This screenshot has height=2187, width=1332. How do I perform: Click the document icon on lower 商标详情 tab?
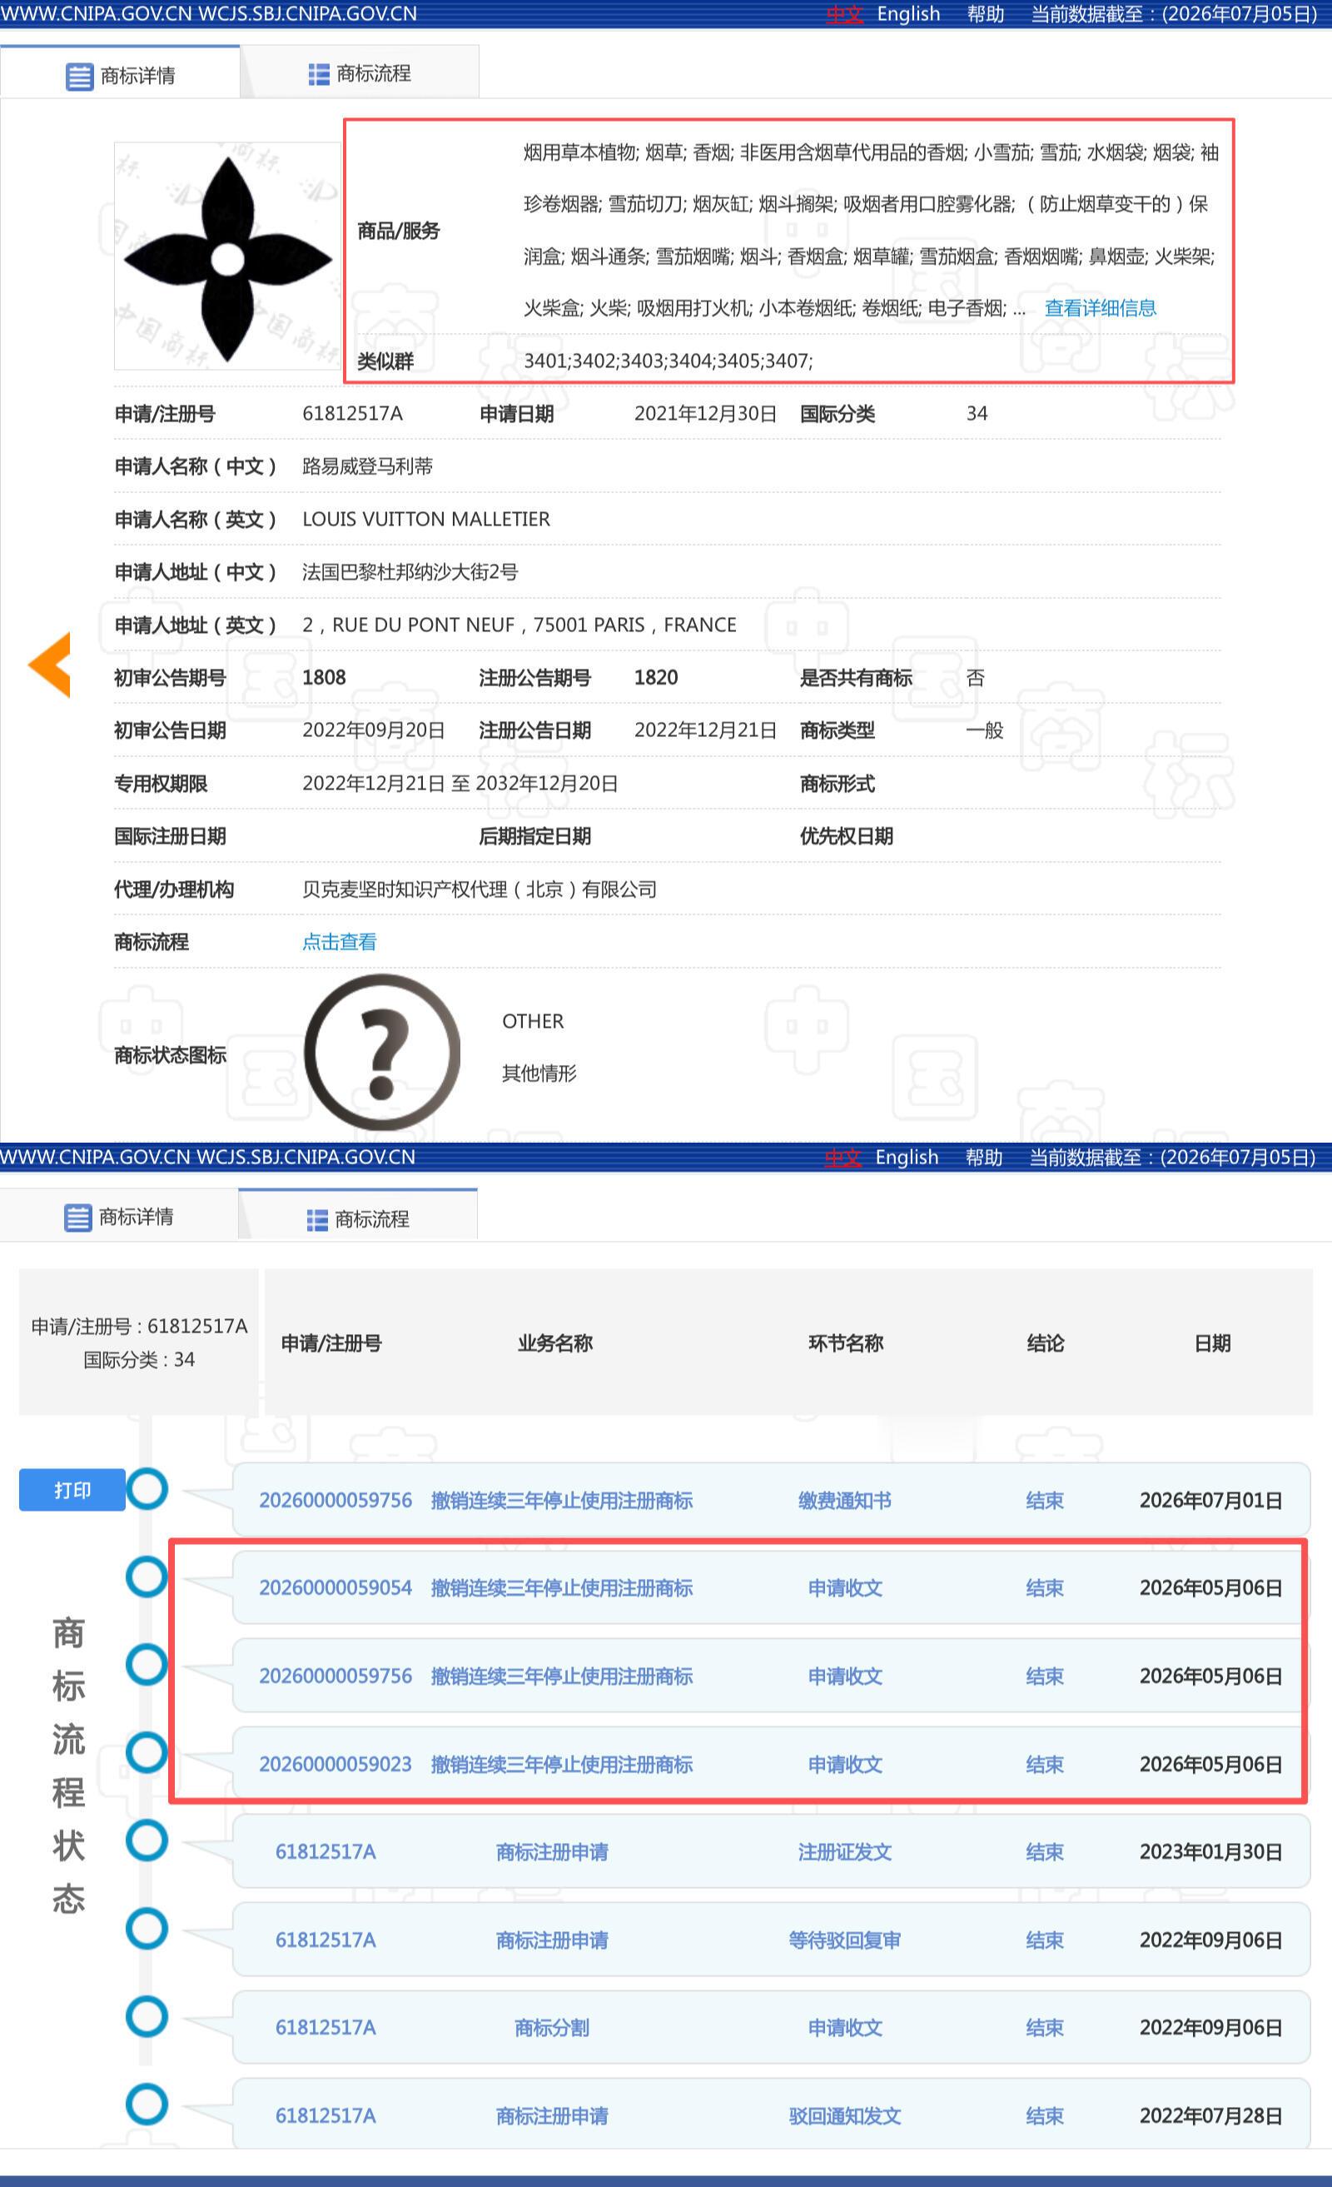point(78,1218)
